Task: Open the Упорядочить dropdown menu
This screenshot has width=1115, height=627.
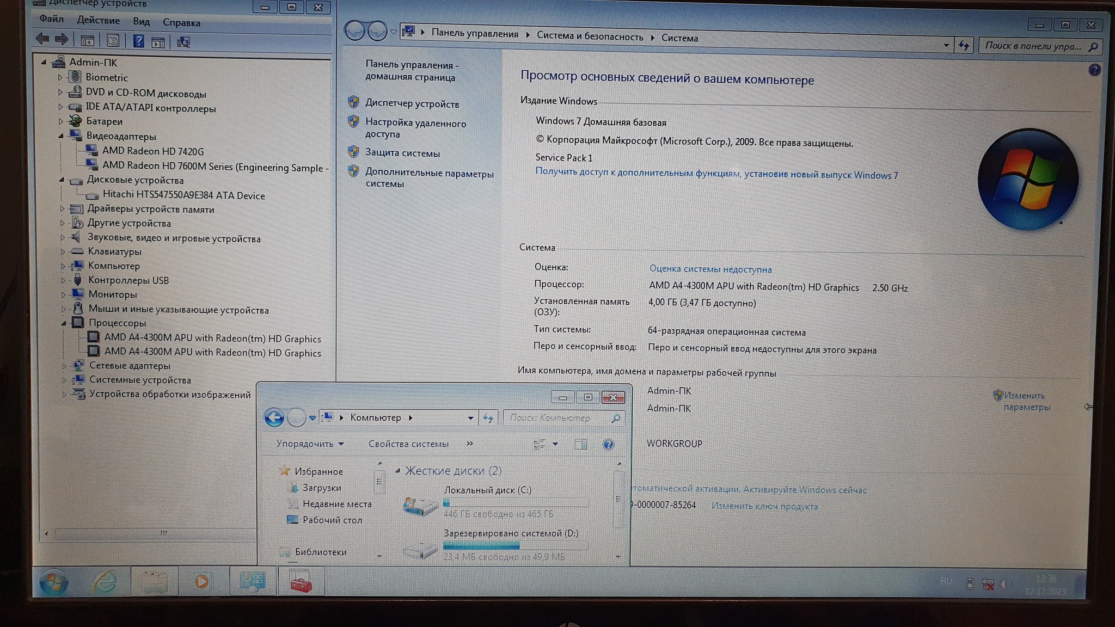Action: click(x=309, y=444)
